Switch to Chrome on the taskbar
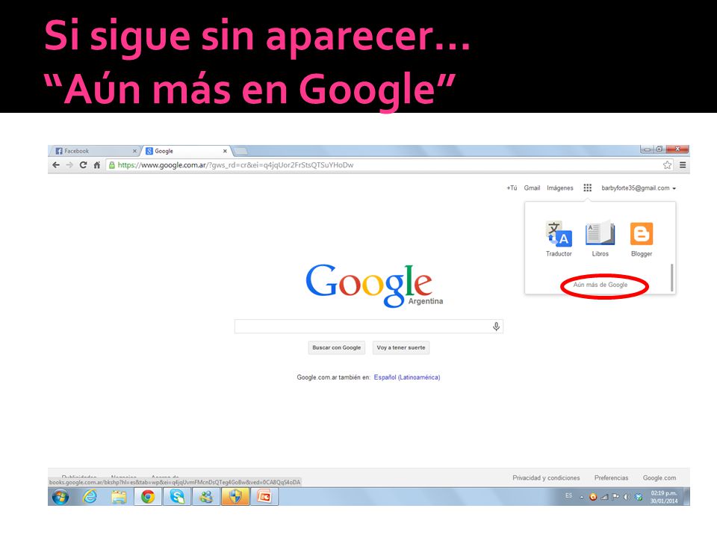This screenshot has width=717, height=538. [148, 496]
